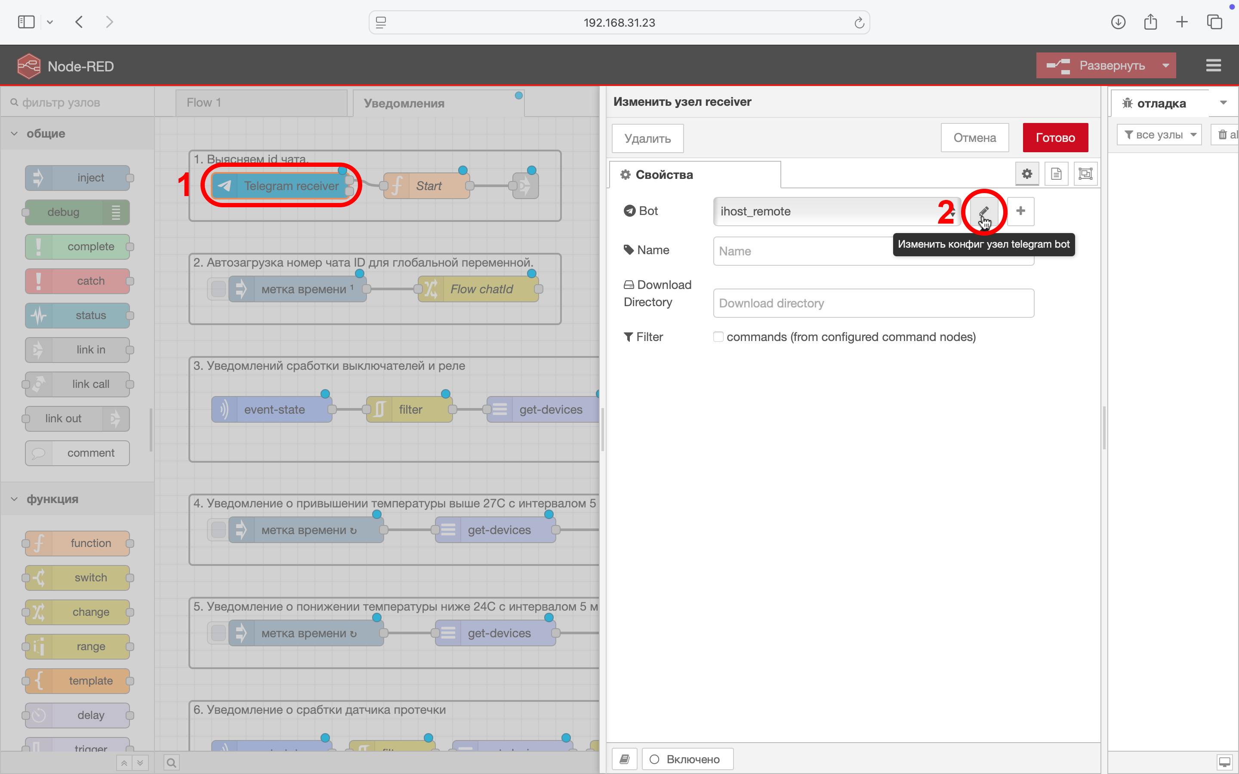Enable the commands filter checkbox
The width and height of the screenshot is (1239, 774).
(718, 337)
